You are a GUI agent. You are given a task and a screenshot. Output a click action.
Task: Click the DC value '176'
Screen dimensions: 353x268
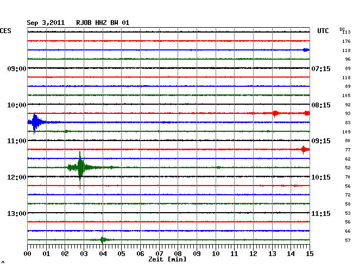pos(346,41)
